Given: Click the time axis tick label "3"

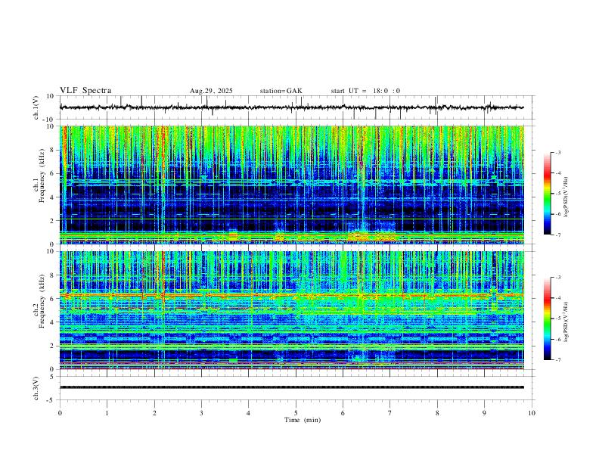Looking at the screenshot, I should click(201, 413).
